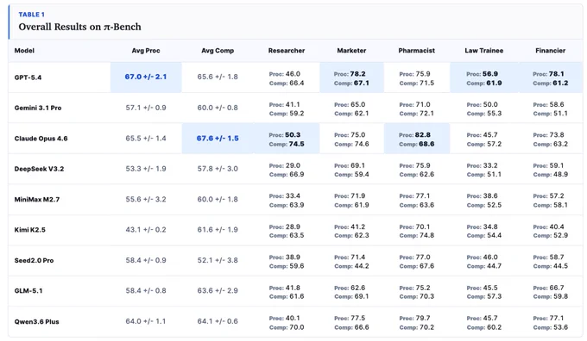Click GPT-5.4 Marketer 'Proc: 78.2'
Viewport: 587px width, 341px height.
[350, 74]
